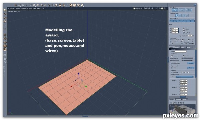Screen dimensions: 200x120
Task: Toggle the Hidden manipulator checkbox
Action: click(171, 40)
